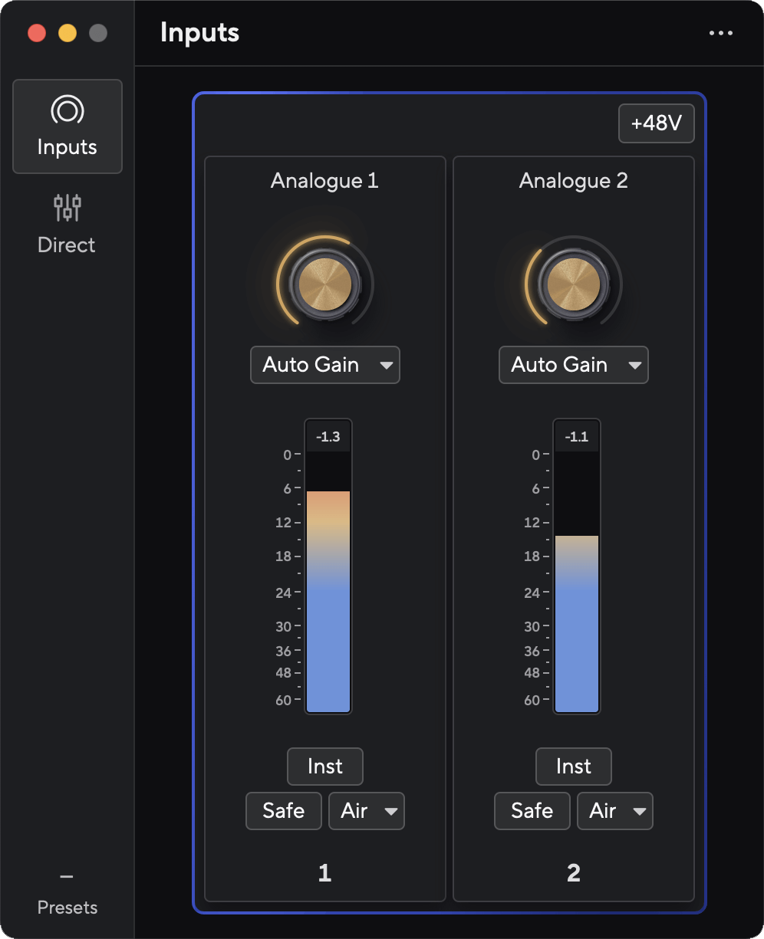Image resolution: width=764 pixels, height=939 pixels.
Task: Click the Analogue 2 gain knob
Action: tap(574, 286)
